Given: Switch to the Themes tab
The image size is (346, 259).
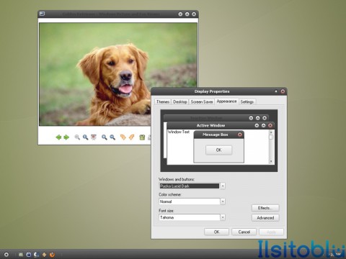Looking at the screenshot, I should point(163,101).
